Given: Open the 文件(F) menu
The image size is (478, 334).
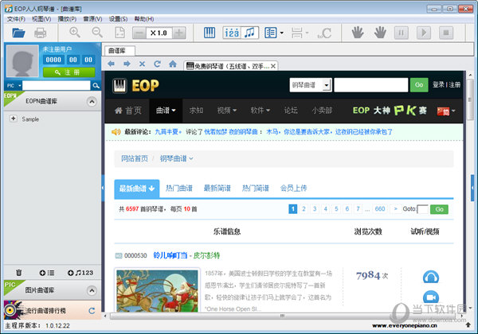Looking at the screenshot, I should pyautogui.click(x=16, y=19).
